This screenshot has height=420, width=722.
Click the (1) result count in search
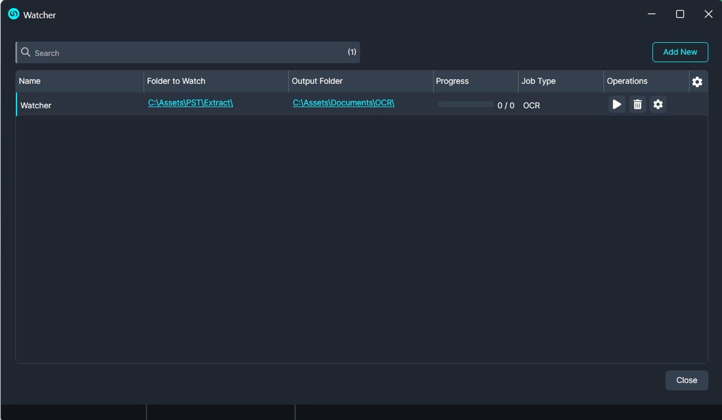pyautogui.click(x=352, y=52)
